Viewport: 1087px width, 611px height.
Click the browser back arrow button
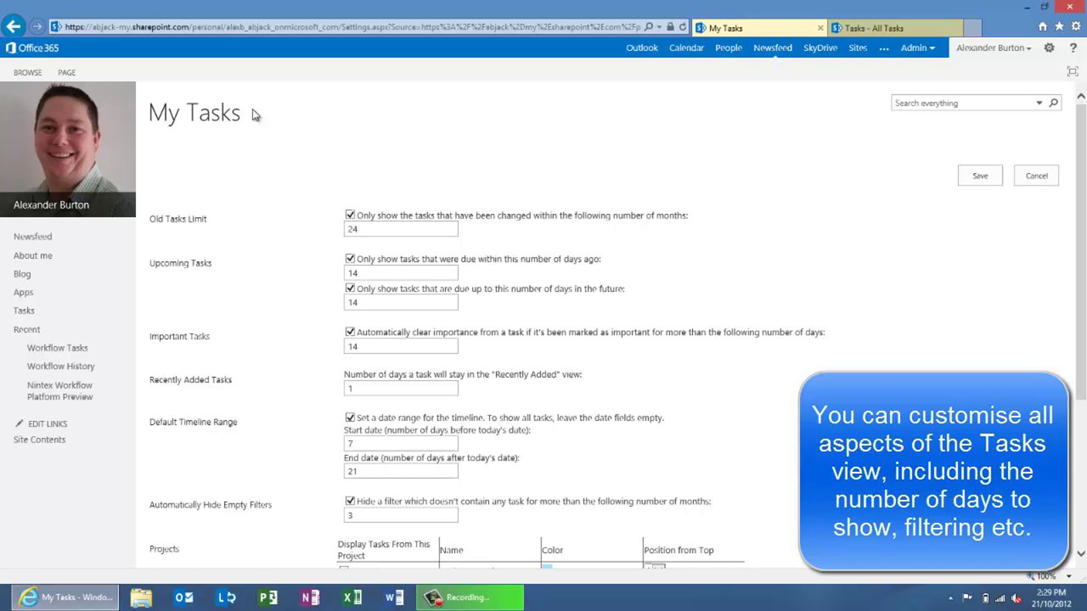coord(14,27)
